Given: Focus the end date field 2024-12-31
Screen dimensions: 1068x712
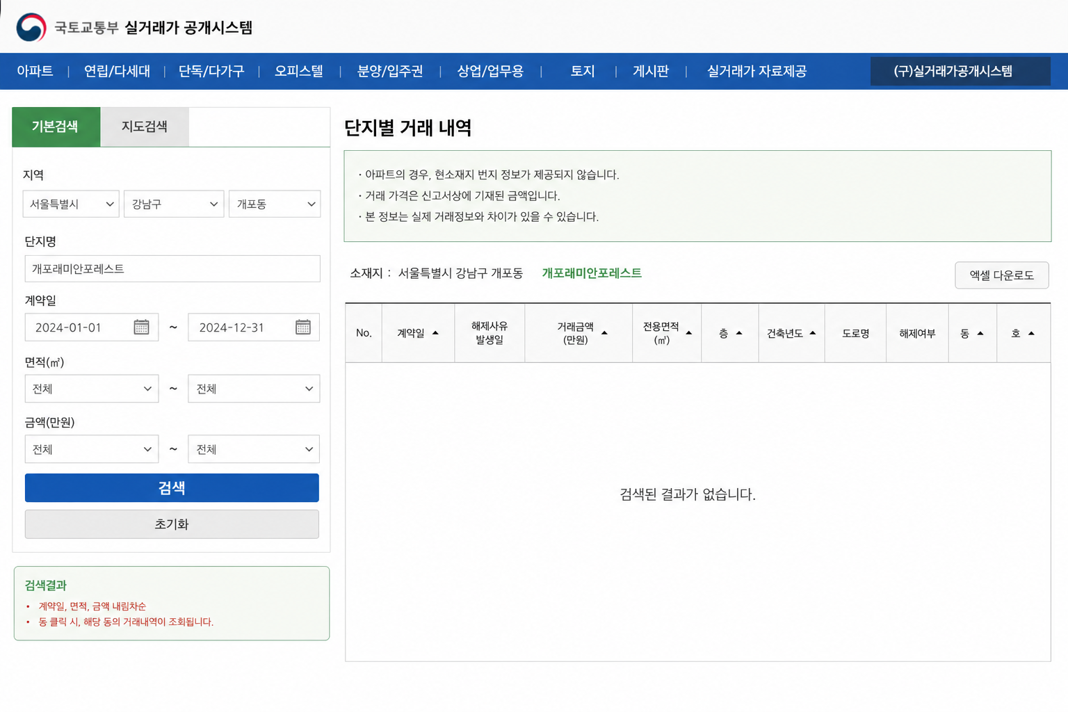Looking at the screenshot, I should coord(254,327).
